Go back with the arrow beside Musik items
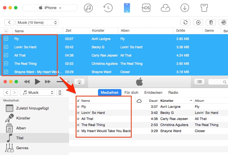 [x=9, y=22]
